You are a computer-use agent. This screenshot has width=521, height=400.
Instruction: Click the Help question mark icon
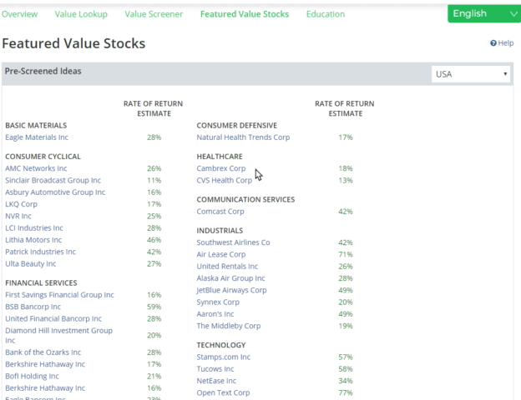493,43
